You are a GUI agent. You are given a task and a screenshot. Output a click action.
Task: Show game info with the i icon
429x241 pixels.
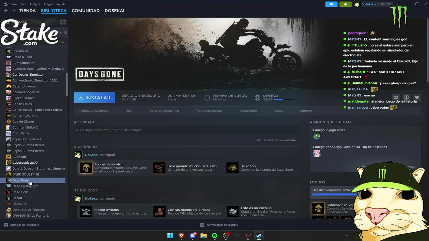coord(406,97)
